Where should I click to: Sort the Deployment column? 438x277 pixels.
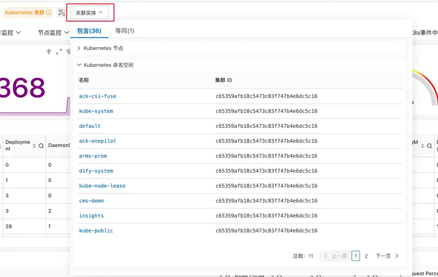[x=34, y=146]
